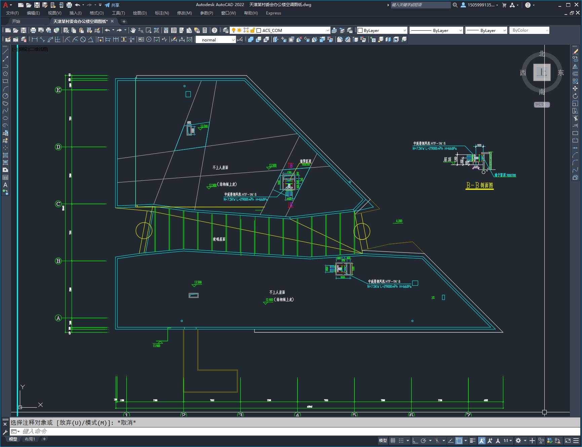
Task: Click Save in the quick access toolbar
Action: (37, 5)
